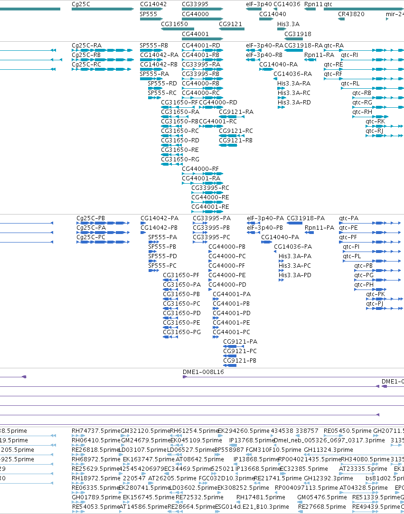Click the GM05476.5prime EST label
Viewport: 404px width, 514px height.
point(322,497)
